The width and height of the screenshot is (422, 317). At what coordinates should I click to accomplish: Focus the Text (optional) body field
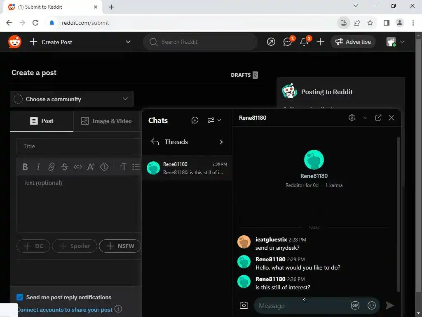[79, 204]
